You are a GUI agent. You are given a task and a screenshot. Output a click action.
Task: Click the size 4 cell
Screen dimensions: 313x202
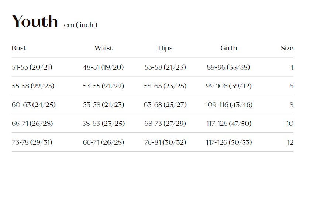291,67
